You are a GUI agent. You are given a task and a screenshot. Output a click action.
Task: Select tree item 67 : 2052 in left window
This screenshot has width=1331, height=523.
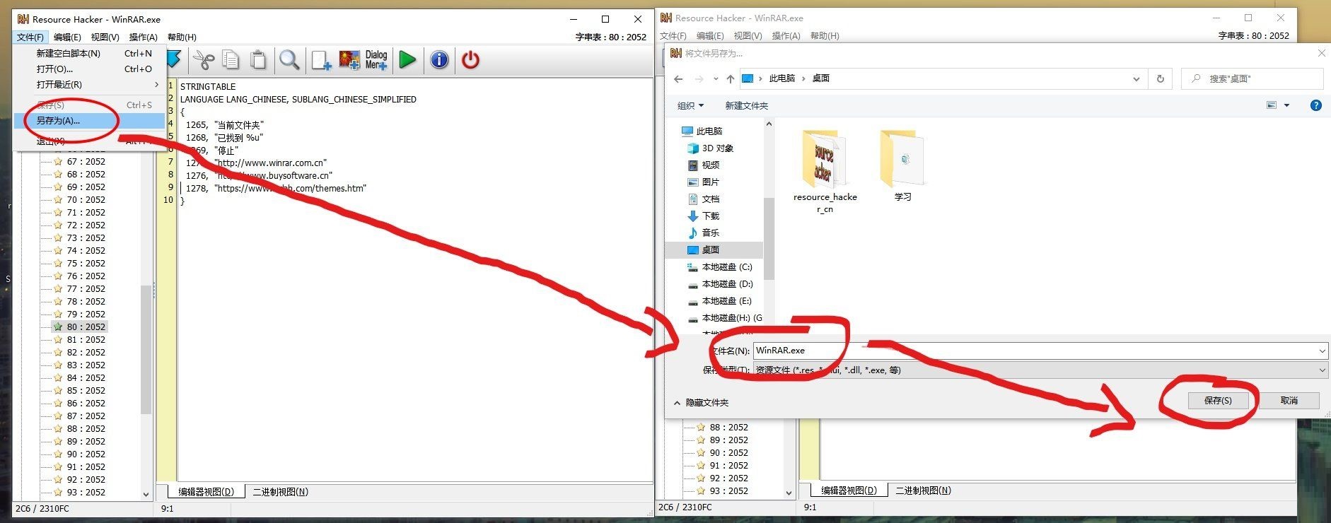79,162
